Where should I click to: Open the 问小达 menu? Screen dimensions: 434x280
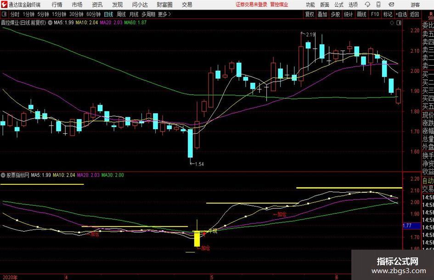pos(140,5)
